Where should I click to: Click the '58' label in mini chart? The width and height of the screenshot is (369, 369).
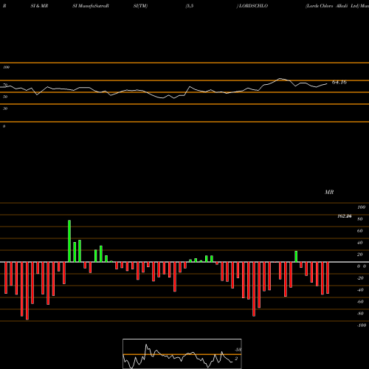pyautogui.click(x=238, y=350)
